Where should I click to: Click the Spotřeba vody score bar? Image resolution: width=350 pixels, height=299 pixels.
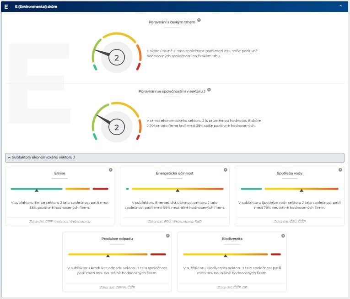click(289, 189)
